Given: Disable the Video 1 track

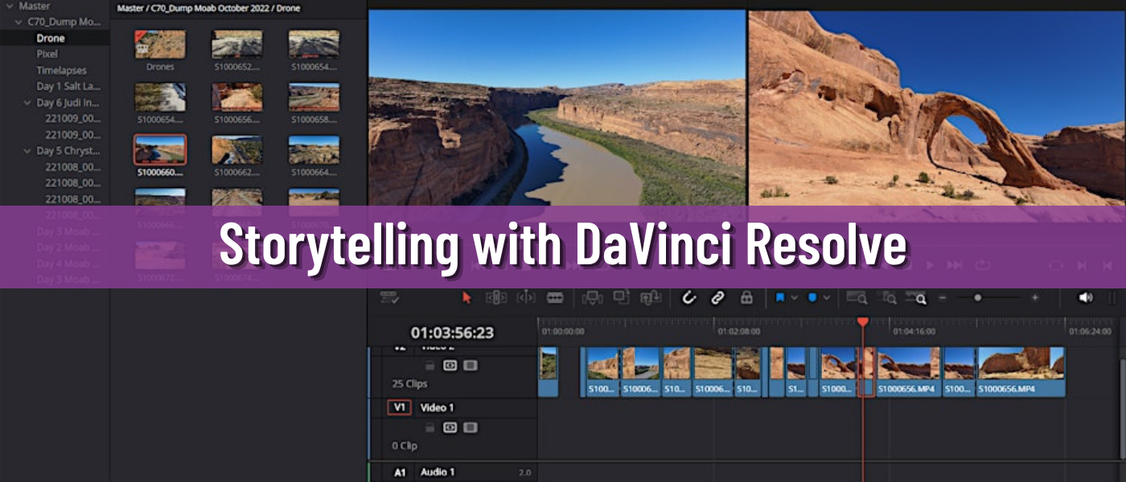Looking at the screenshot, I should 471,427.
